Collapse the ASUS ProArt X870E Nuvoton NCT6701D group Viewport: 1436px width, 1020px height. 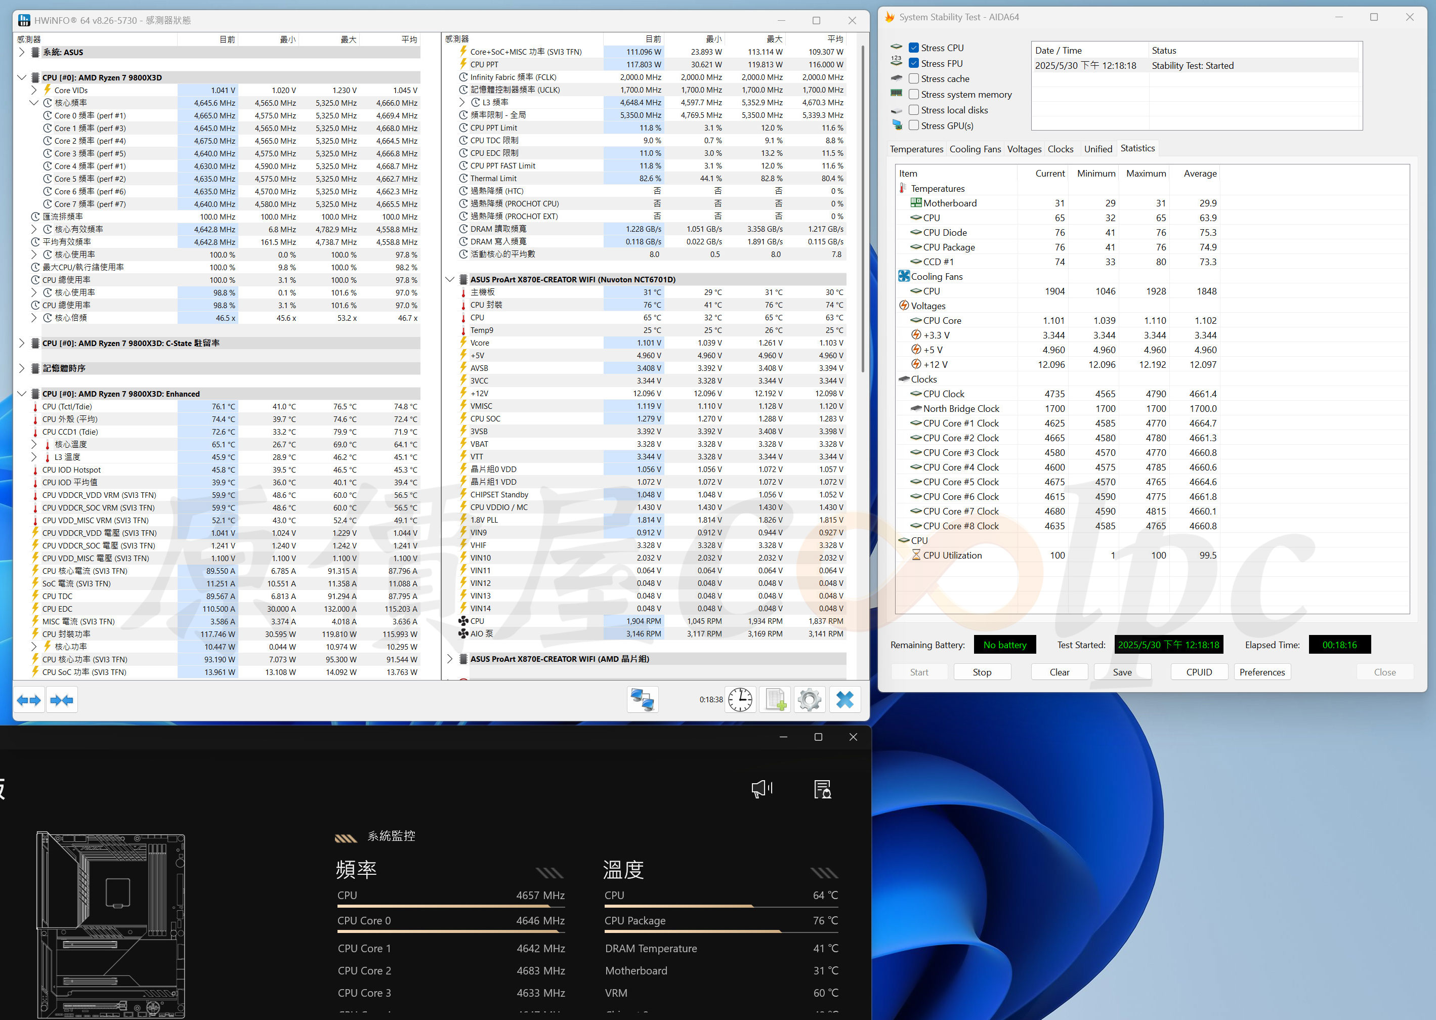point(450,279)
